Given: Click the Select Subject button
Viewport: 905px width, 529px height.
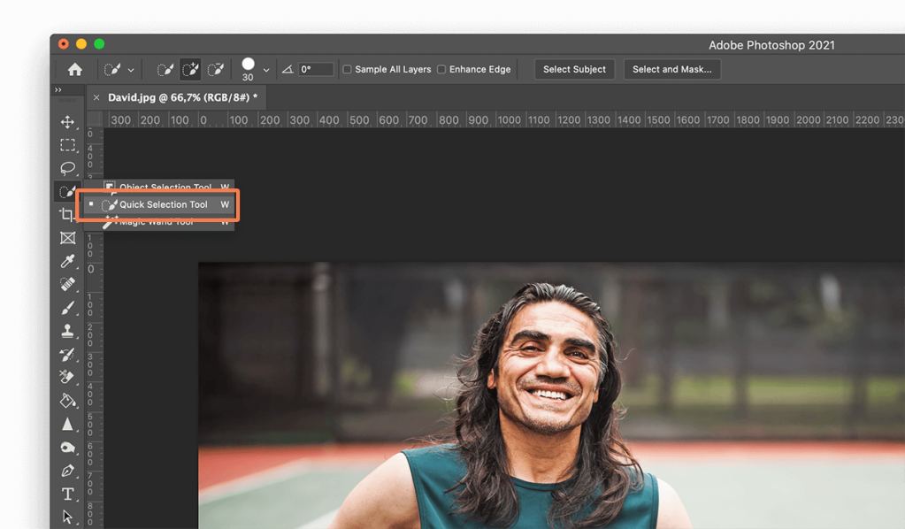Looking at the screenshot, I should [574, 69].
